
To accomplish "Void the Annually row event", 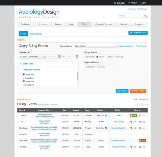I will pos(142,128).
